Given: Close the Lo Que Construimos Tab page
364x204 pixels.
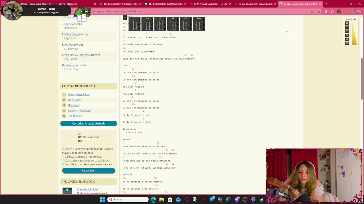Looking at the screenshot, I should 320,4.
